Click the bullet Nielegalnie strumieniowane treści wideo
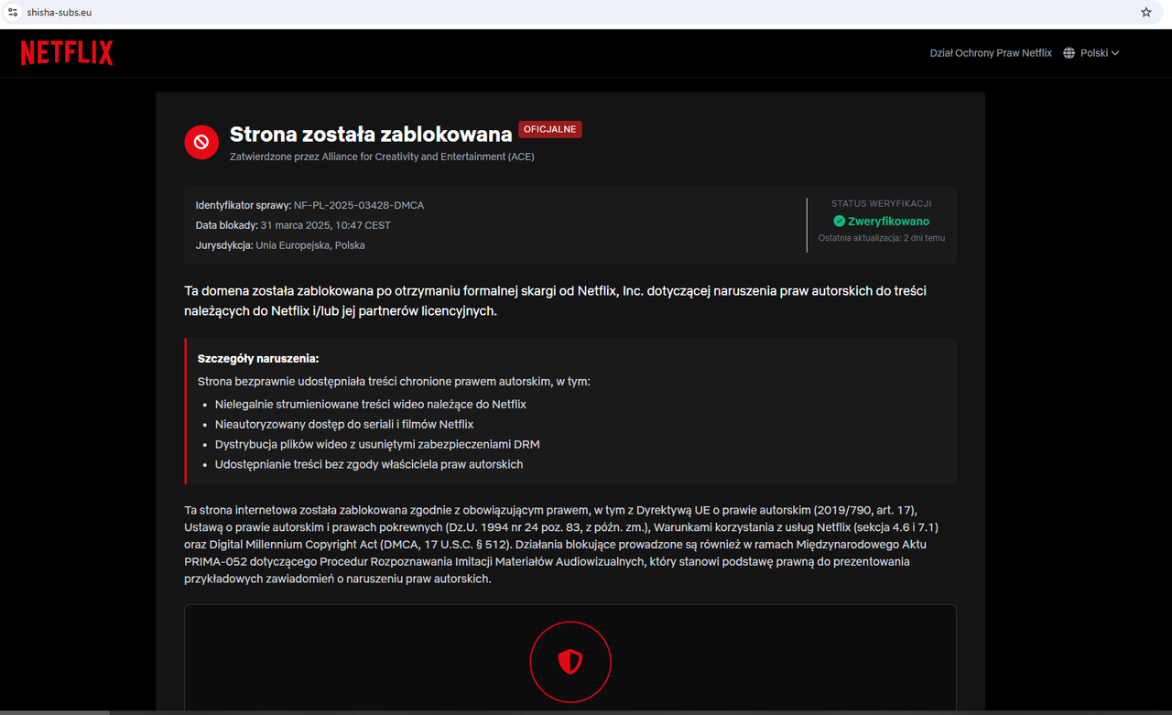Viewport: 1172px width, 715px height. click(371, 404)
